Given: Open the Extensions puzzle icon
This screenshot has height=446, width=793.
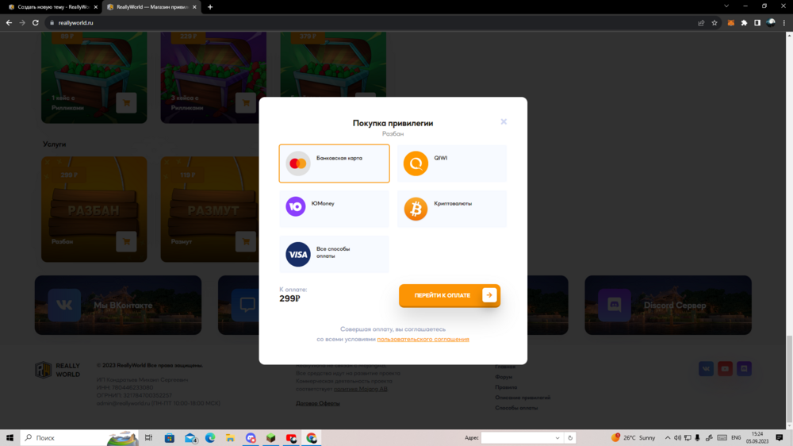Looking at the screenshot, I should coord(744,23).
